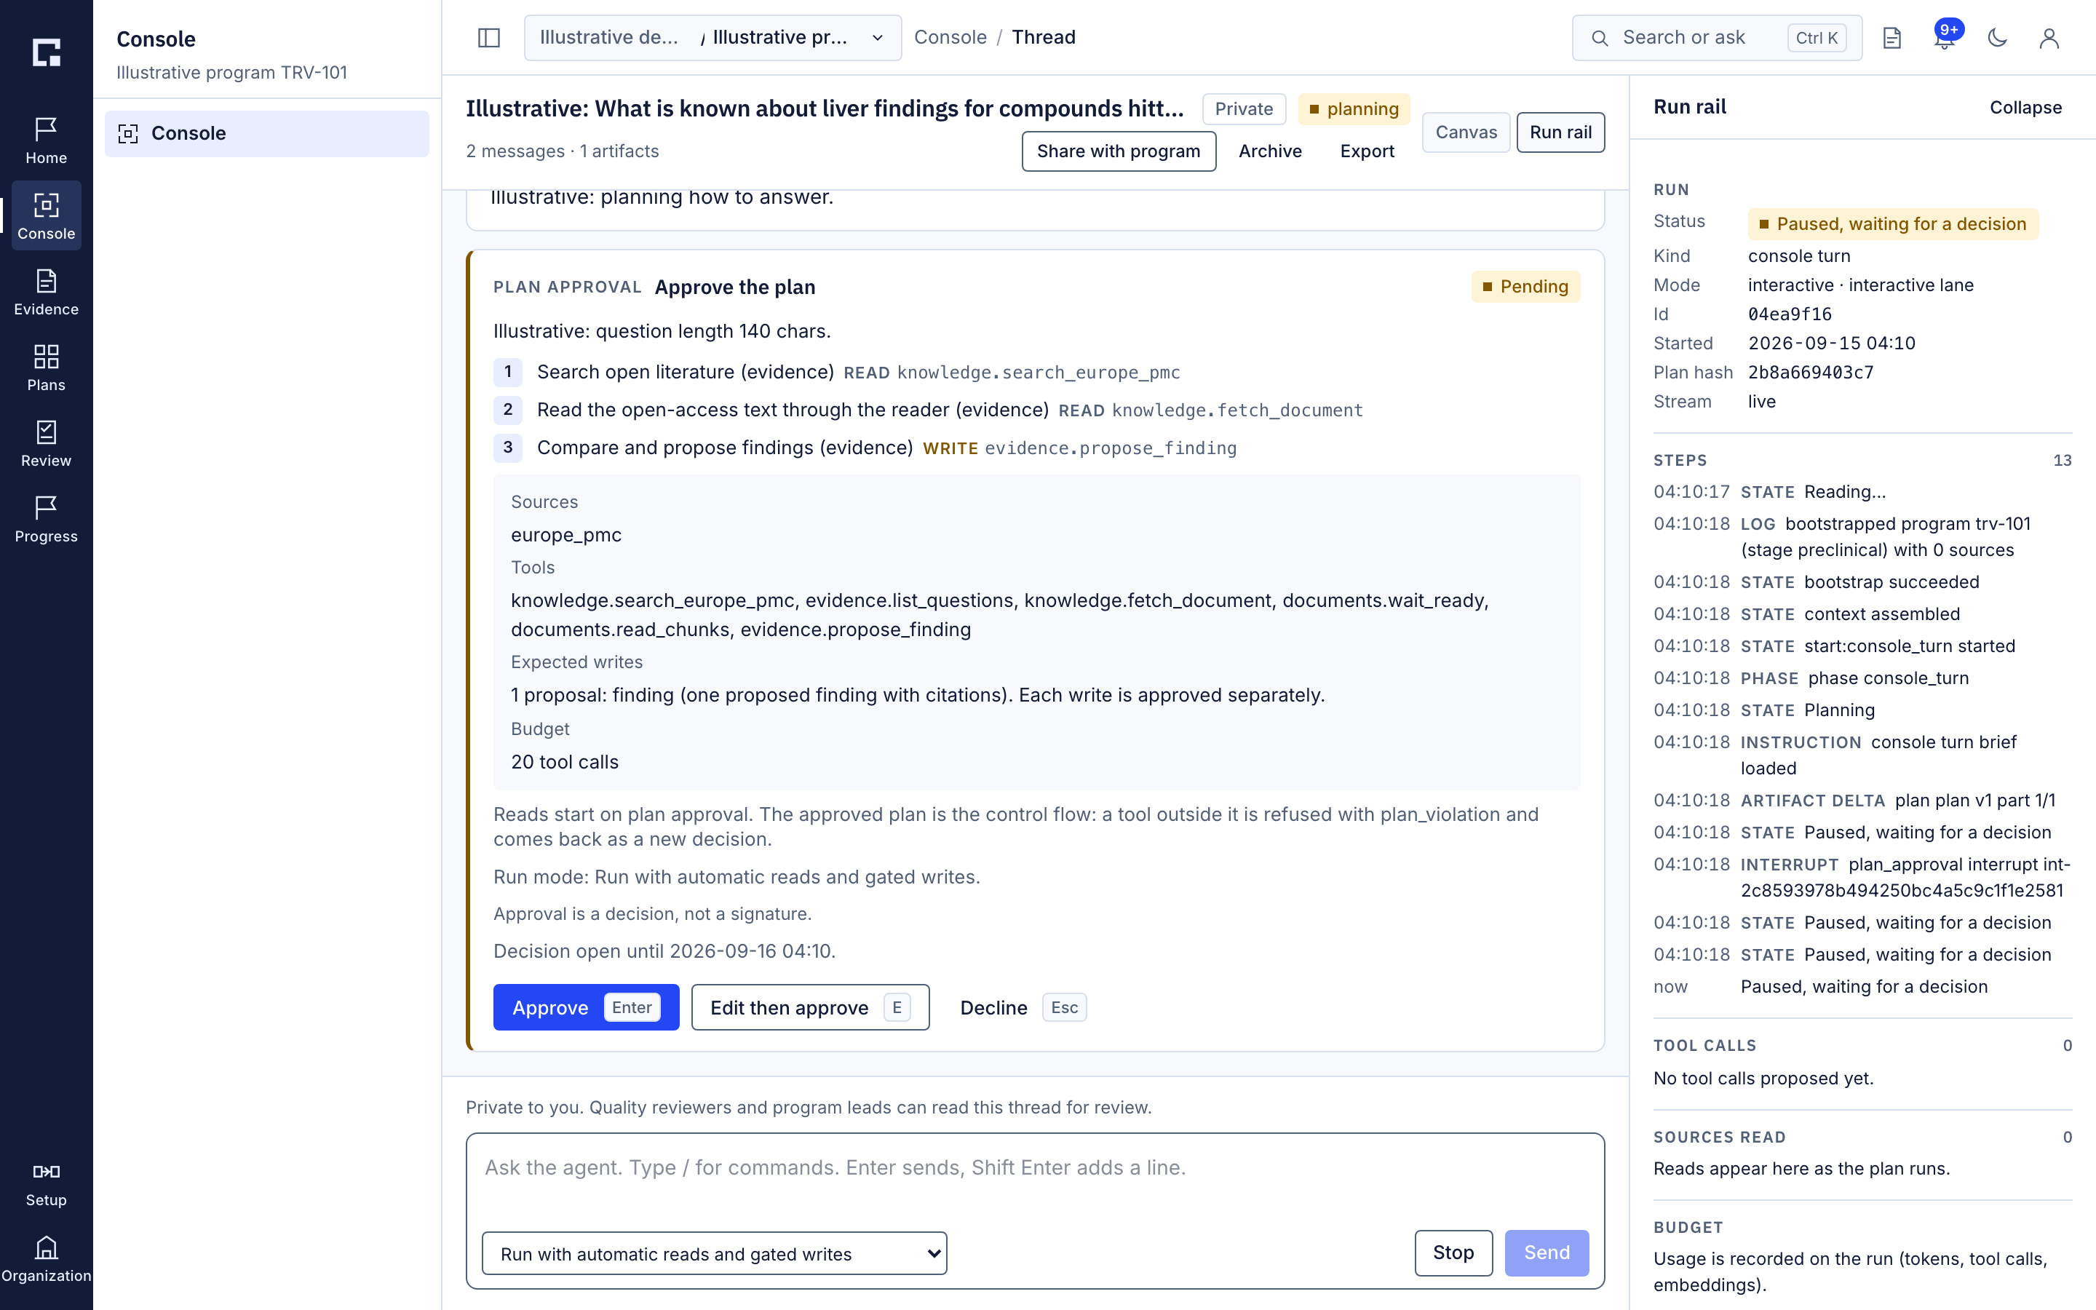The width and height of the screenshot is (2096, 1310).
Task: Open the document icon in top bar
Action: coord(1891,37)
